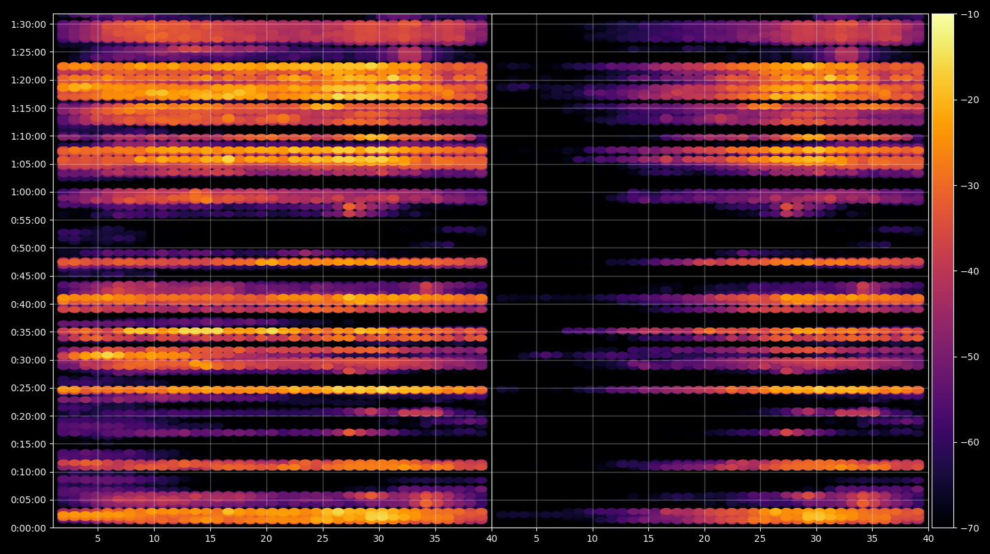Click the 0:55:00 time axis label

[28, 220]
